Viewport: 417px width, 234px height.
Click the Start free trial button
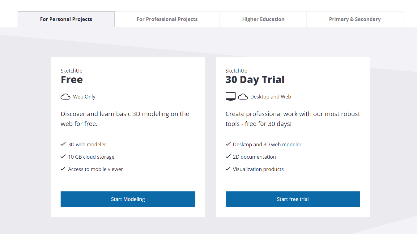pyautogui.click(x=293, y=199)
